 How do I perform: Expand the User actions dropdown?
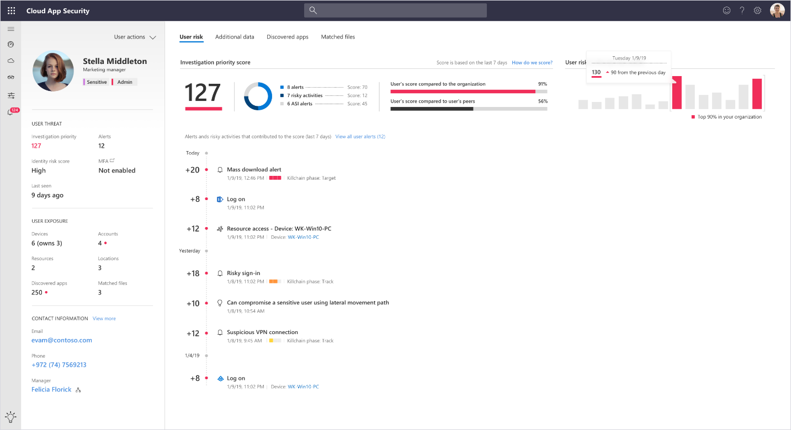(x=135, y=37)
